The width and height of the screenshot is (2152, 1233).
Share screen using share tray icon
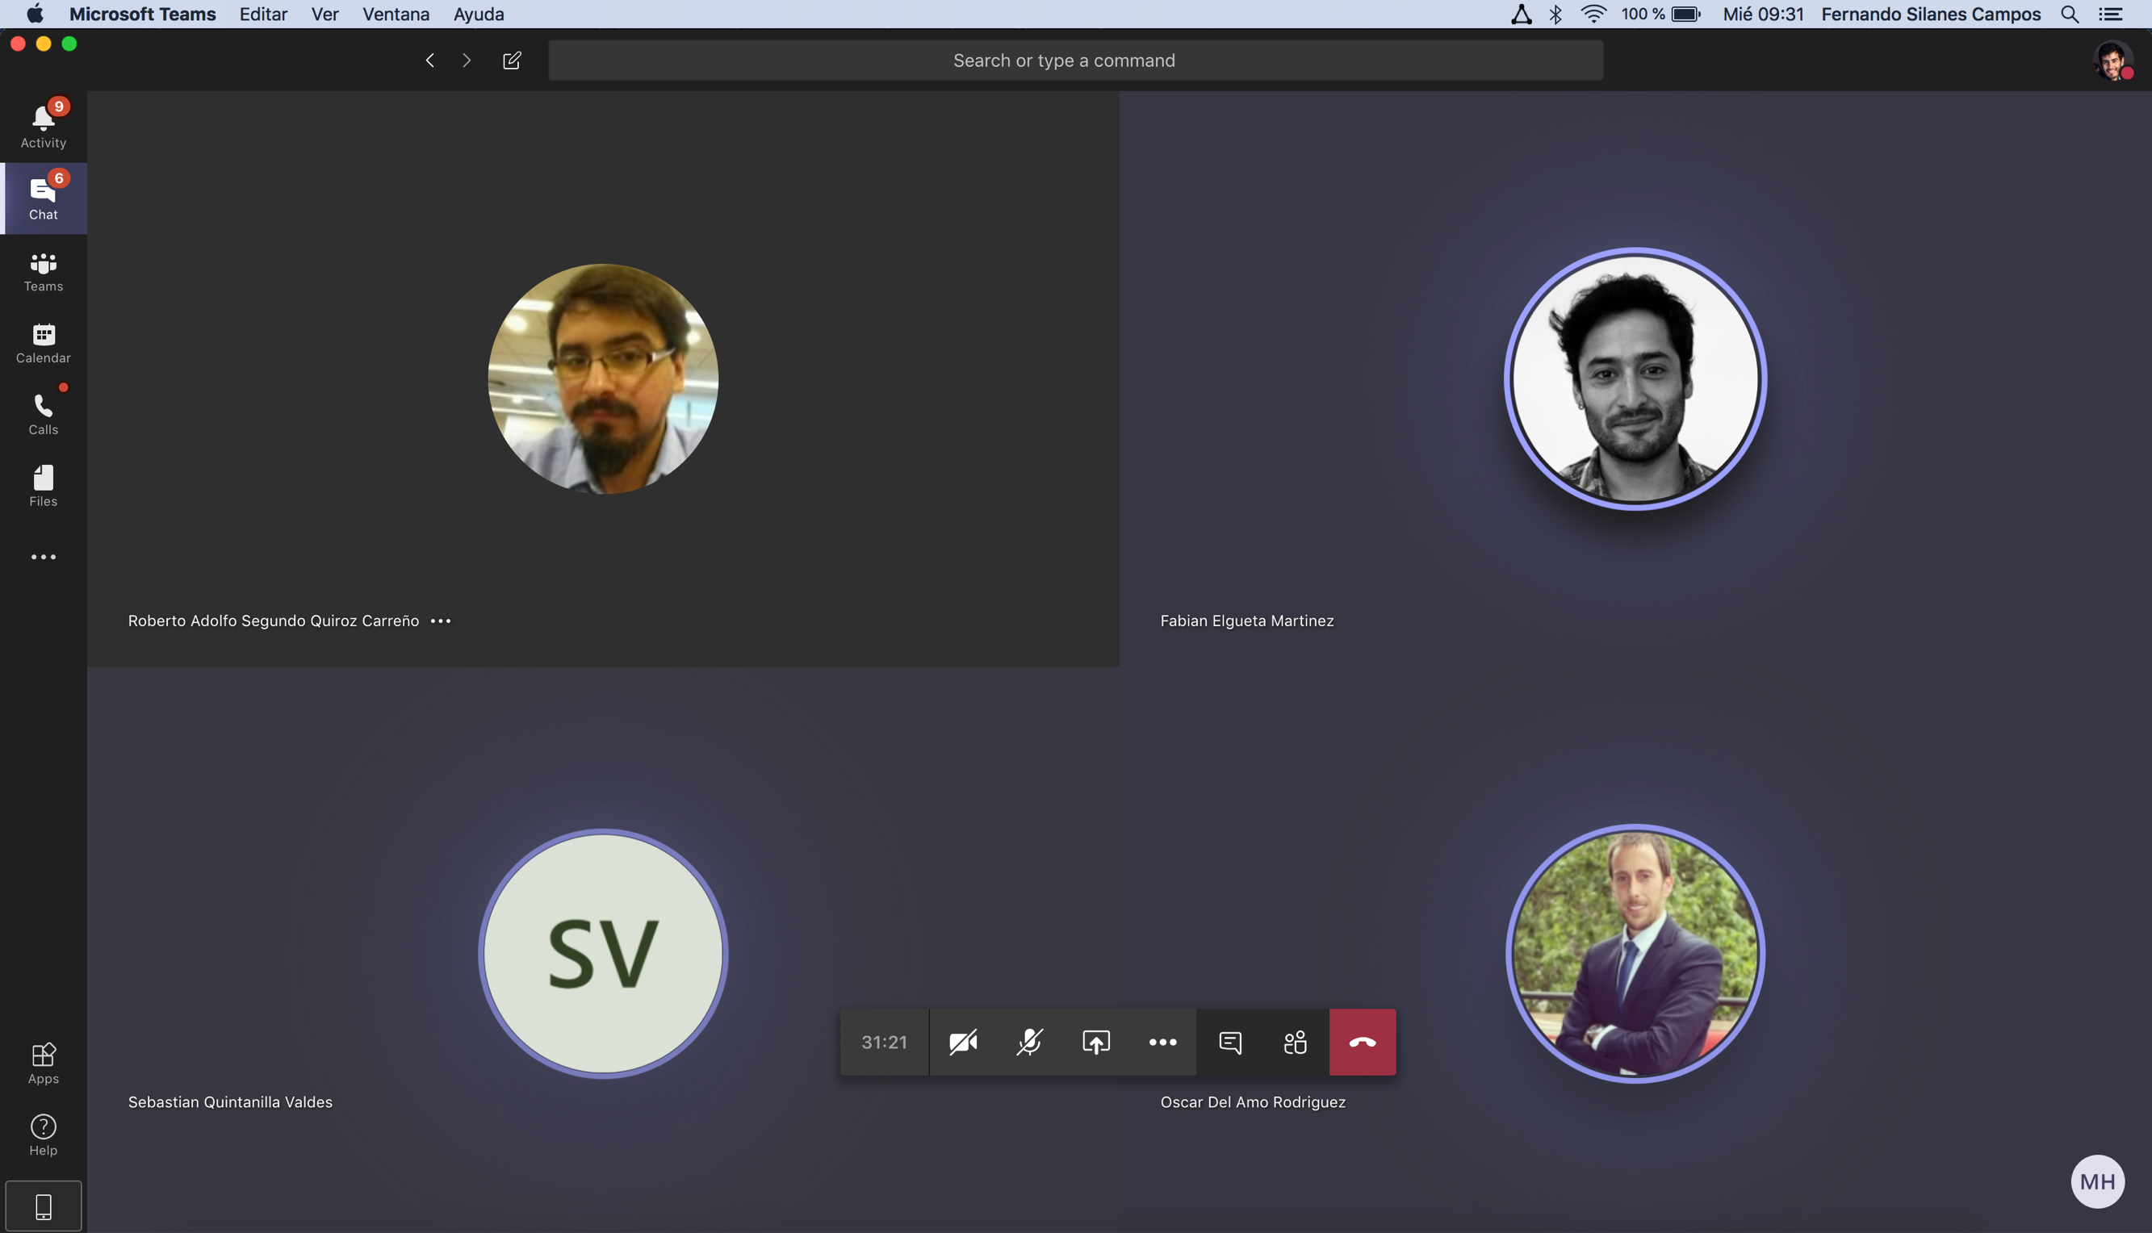pyautogui.click(x=1095, y=1042)
